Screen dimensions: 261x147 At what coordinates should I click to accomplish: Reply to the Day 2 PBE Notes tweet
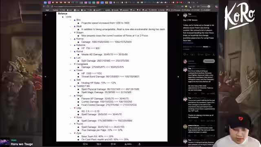185,55
